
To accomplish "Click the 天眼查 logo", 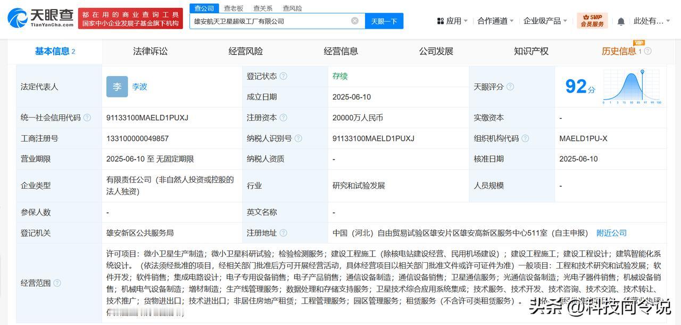I will [40, 19].
